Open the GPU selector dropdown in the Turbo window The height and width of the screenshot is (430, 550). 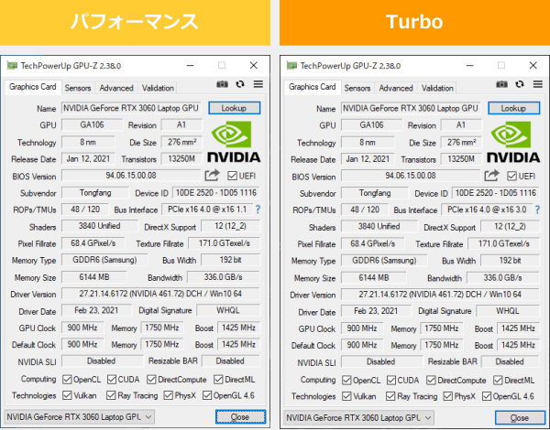[x=358, y=417]
